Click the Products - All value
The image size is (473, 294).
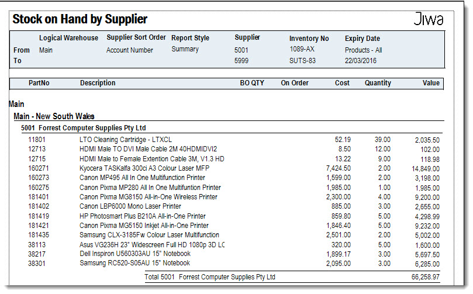(364, 50)
